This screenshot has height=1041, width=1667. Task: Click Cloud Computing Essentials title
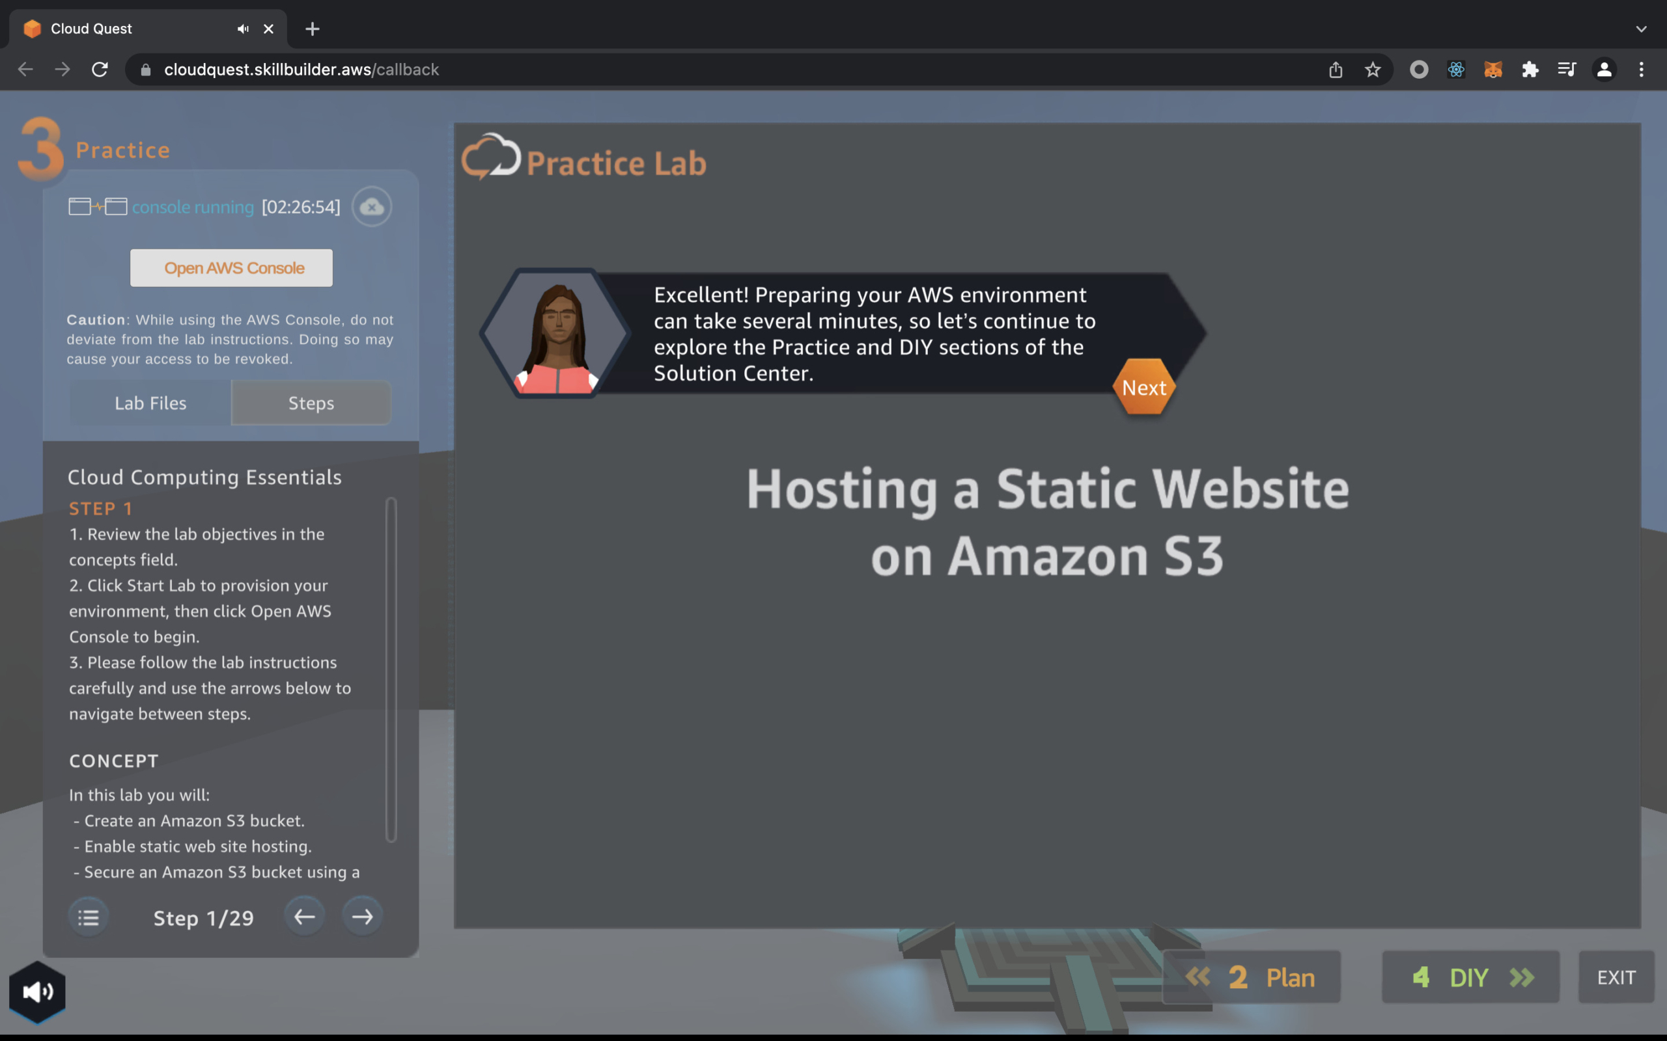204,477
